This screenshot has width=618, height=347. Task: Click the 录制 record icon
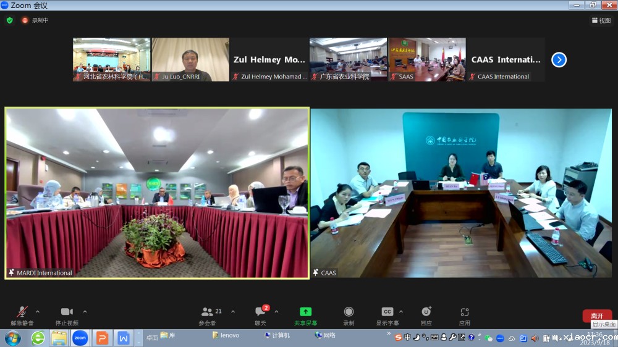tap(349, 312)
